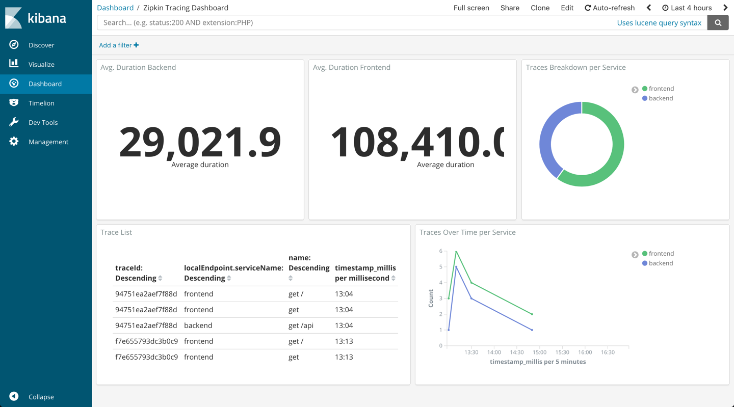Image resolution: width=734 pixels, height=407 pixels.
Task: Select Management in the sidebar
Action: click(46, 142)
